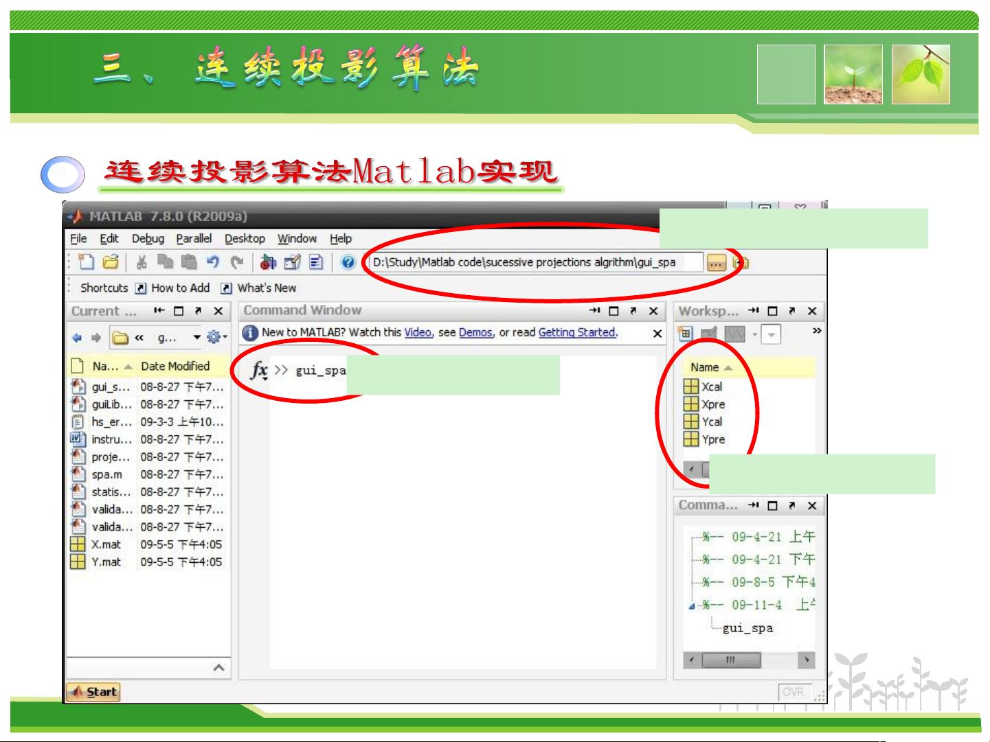Viewport: 990px width, 742px height.
Task: Click the Open file folder icon
Action: pyautogui.click(x=111, y=262)
